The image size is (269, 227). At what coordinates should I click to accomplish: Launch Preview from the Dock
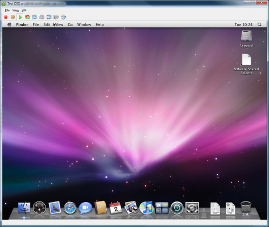tap(131, 208)
